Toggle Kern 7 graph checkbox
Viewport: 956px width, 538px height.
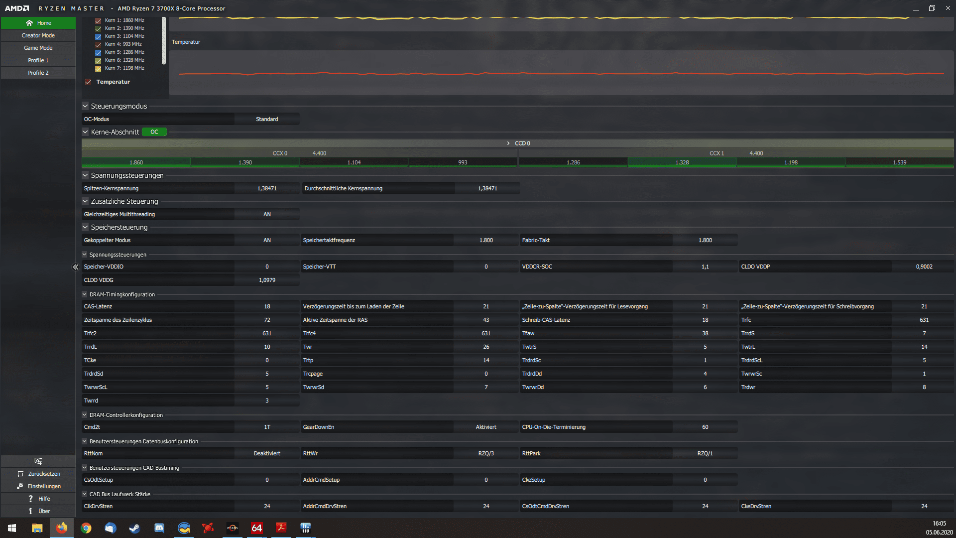tap(98, 68)
